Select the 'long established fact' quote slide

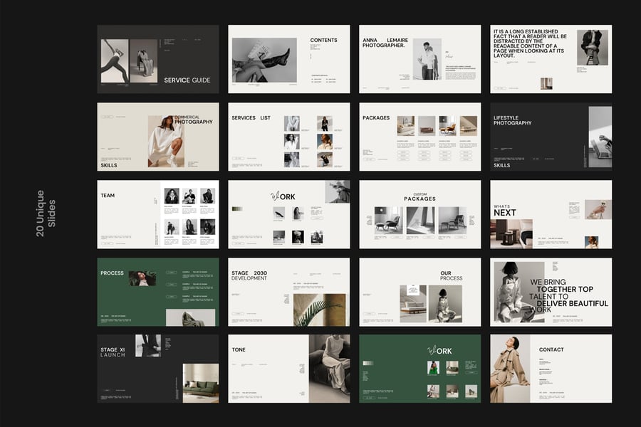point(551,59)
